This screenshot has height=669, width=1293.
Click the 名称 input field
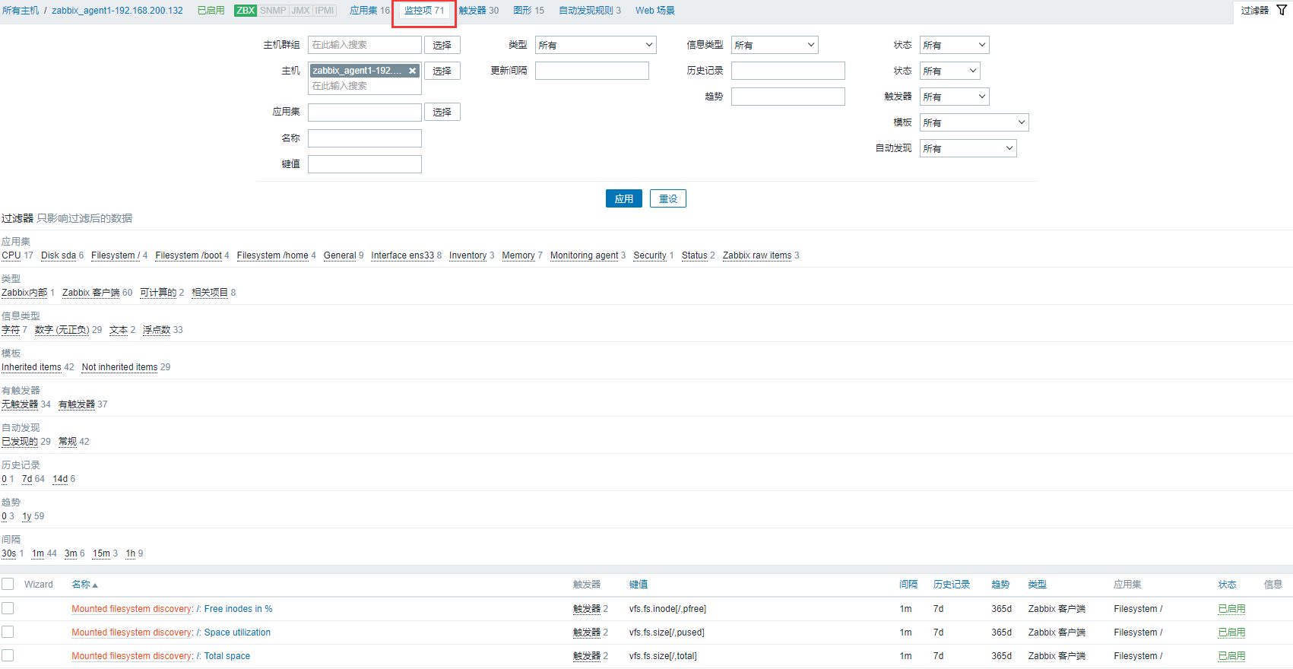pyautogui.click(x=365, y=138)
